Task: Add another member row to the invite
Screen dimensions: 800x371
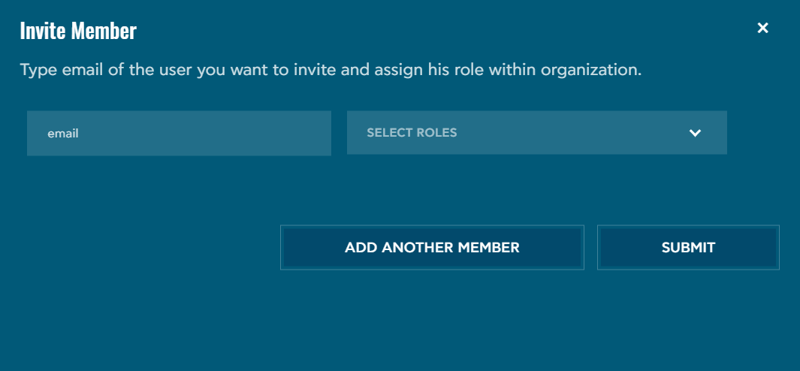Action: pyautogui.click(x=432, y=247)
